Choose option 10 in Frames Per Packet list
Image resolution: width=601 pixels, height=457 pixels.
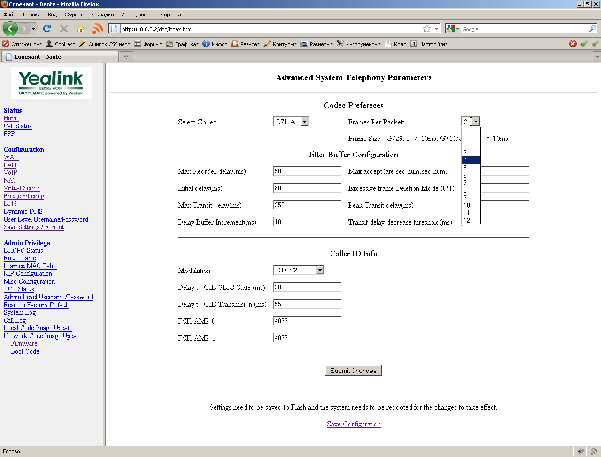(471, 205)
